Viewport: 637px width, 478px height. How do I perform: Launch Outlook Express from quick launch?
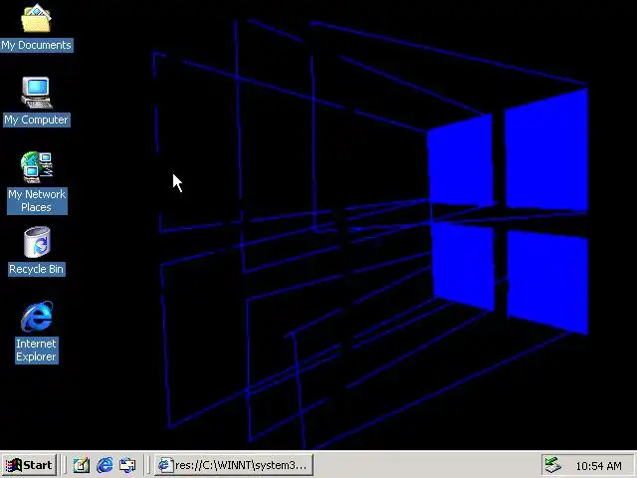click(x=127, y=465)
